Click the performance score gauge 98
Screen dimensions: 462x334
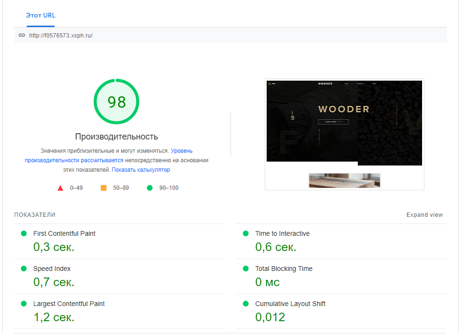coord(116,102)
